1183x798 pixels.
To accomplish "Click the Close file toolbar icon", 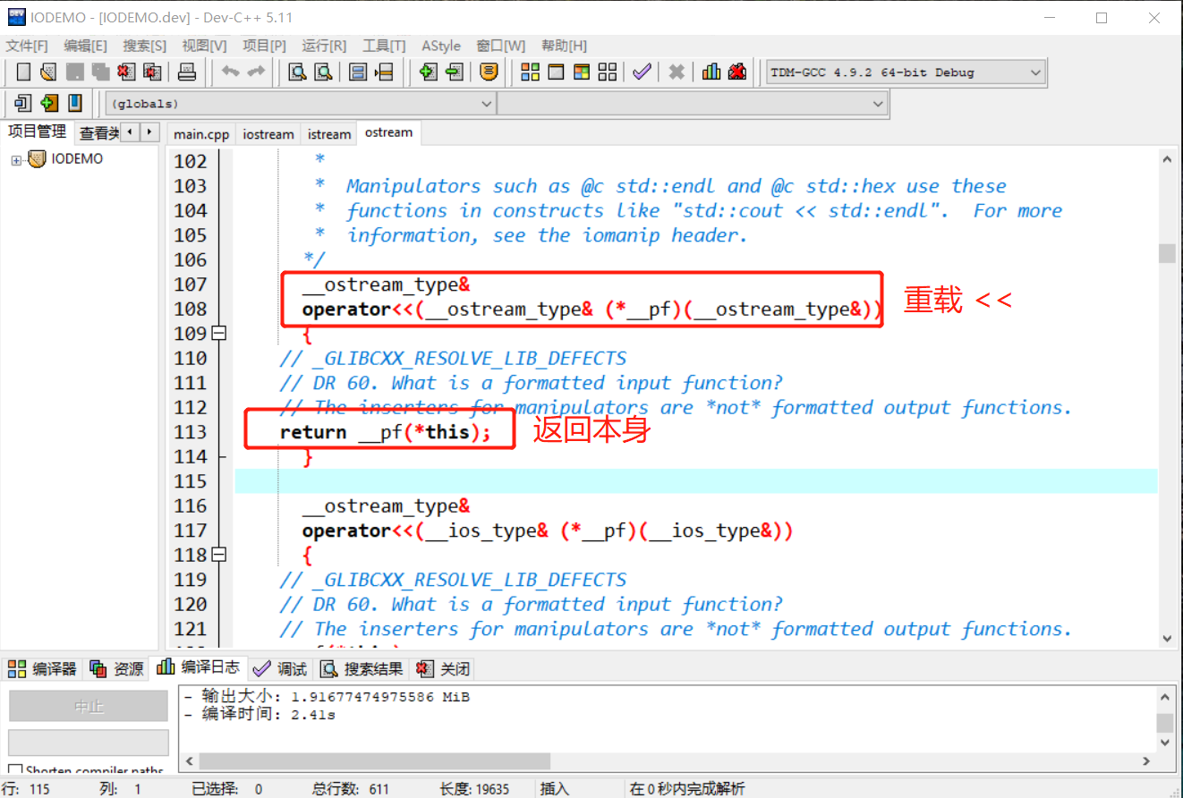I will 126,72.
